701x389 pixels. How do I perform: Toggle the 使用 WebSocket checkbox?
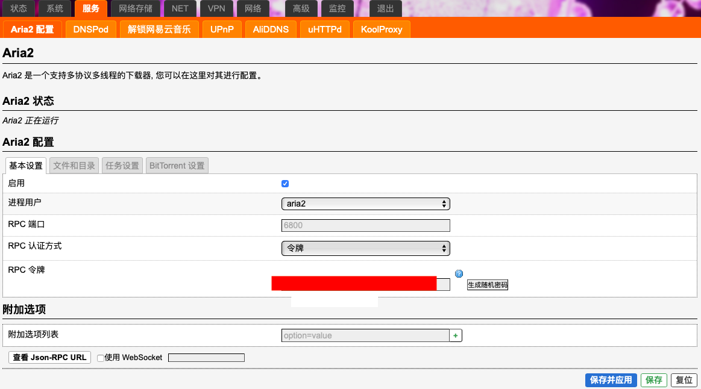[x=101, y=358]
